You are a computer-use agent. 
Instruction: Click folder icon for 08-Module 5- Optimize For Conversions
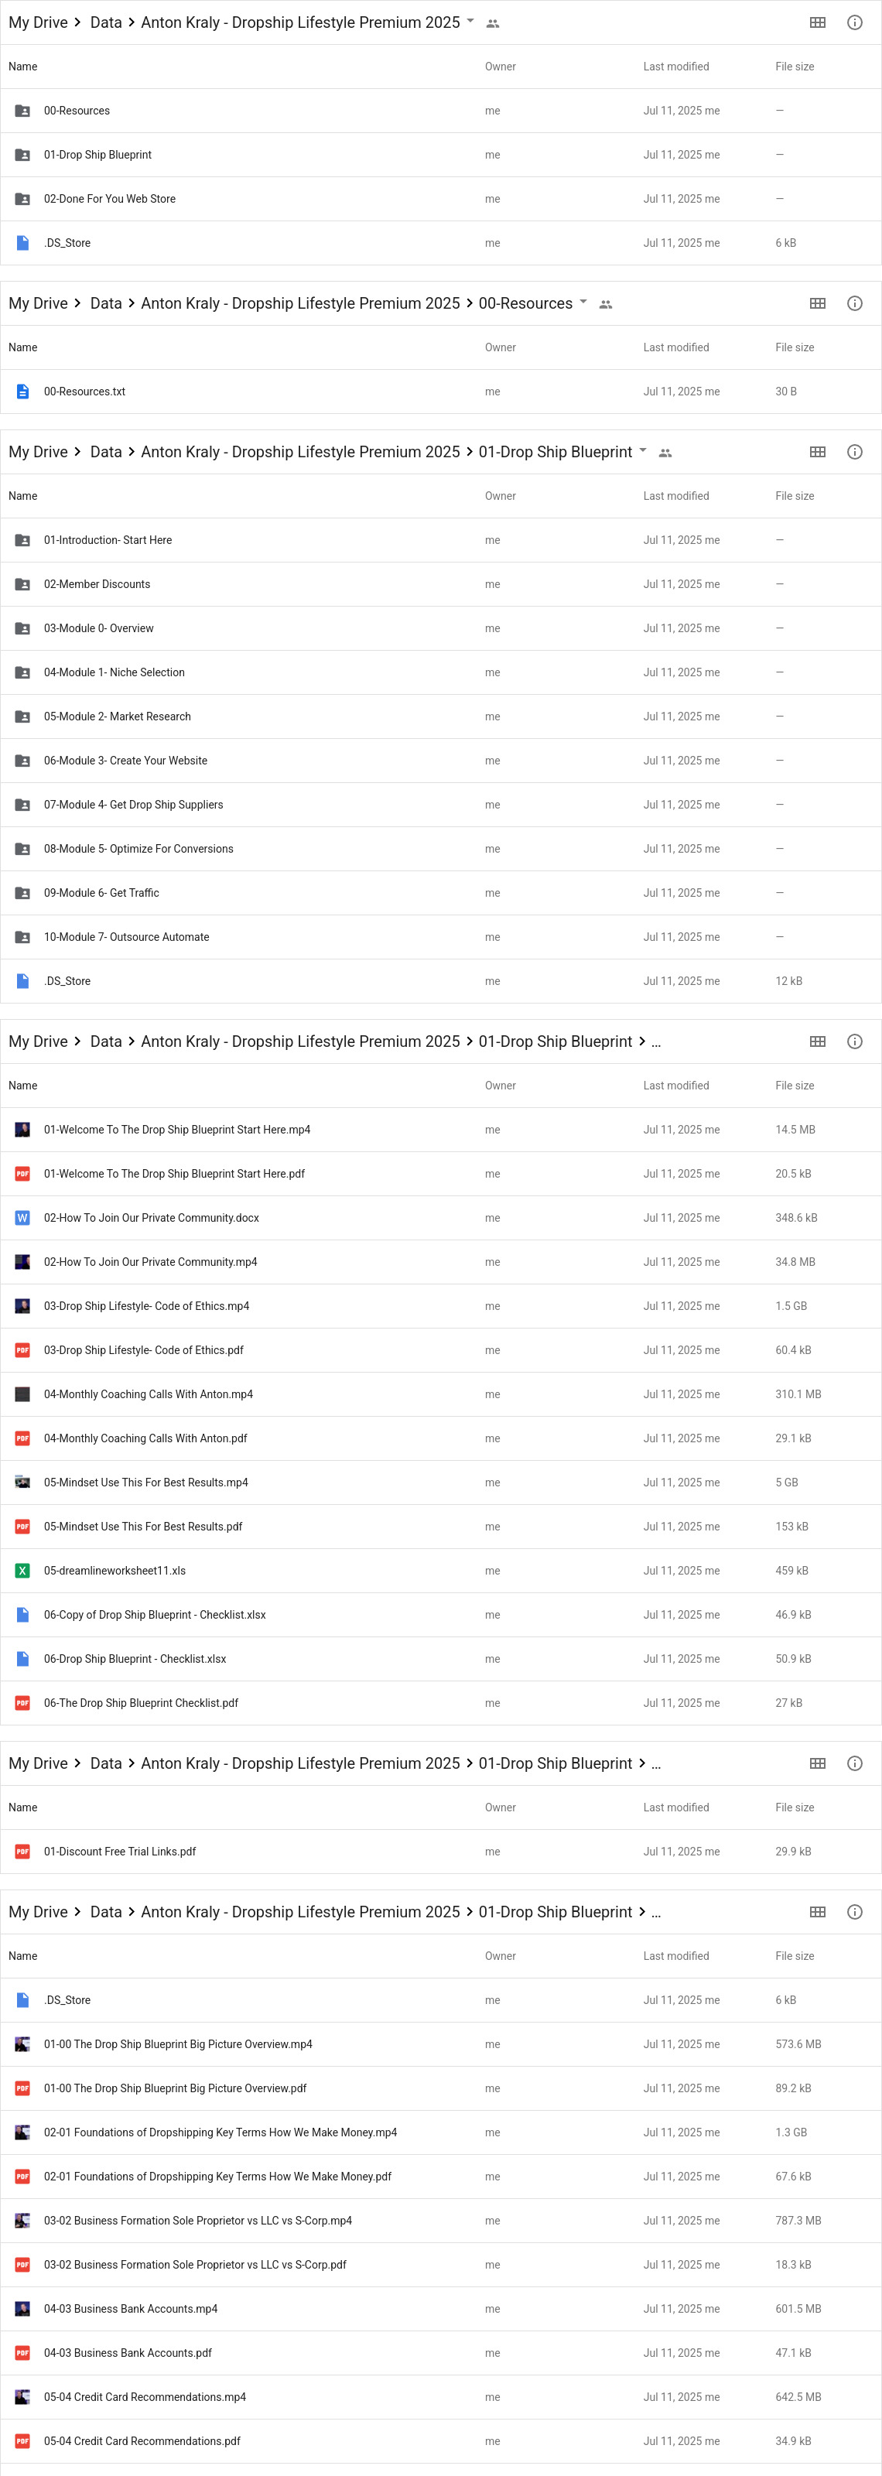tap(22, 849)
